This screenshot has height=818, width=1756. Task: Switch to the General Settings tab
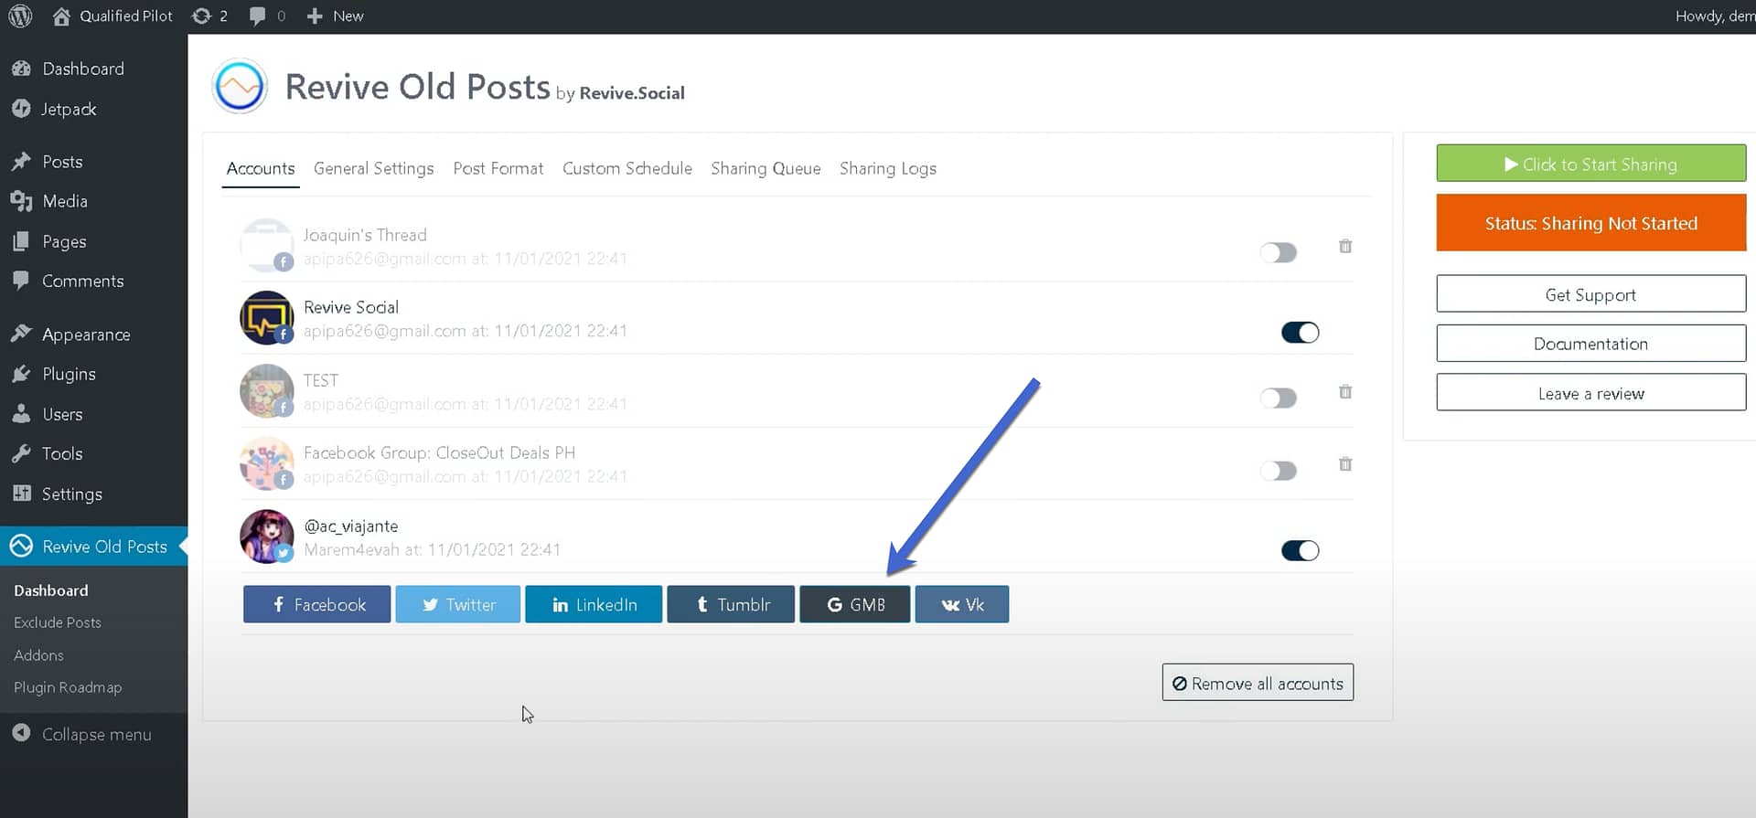tap(374, 168)
